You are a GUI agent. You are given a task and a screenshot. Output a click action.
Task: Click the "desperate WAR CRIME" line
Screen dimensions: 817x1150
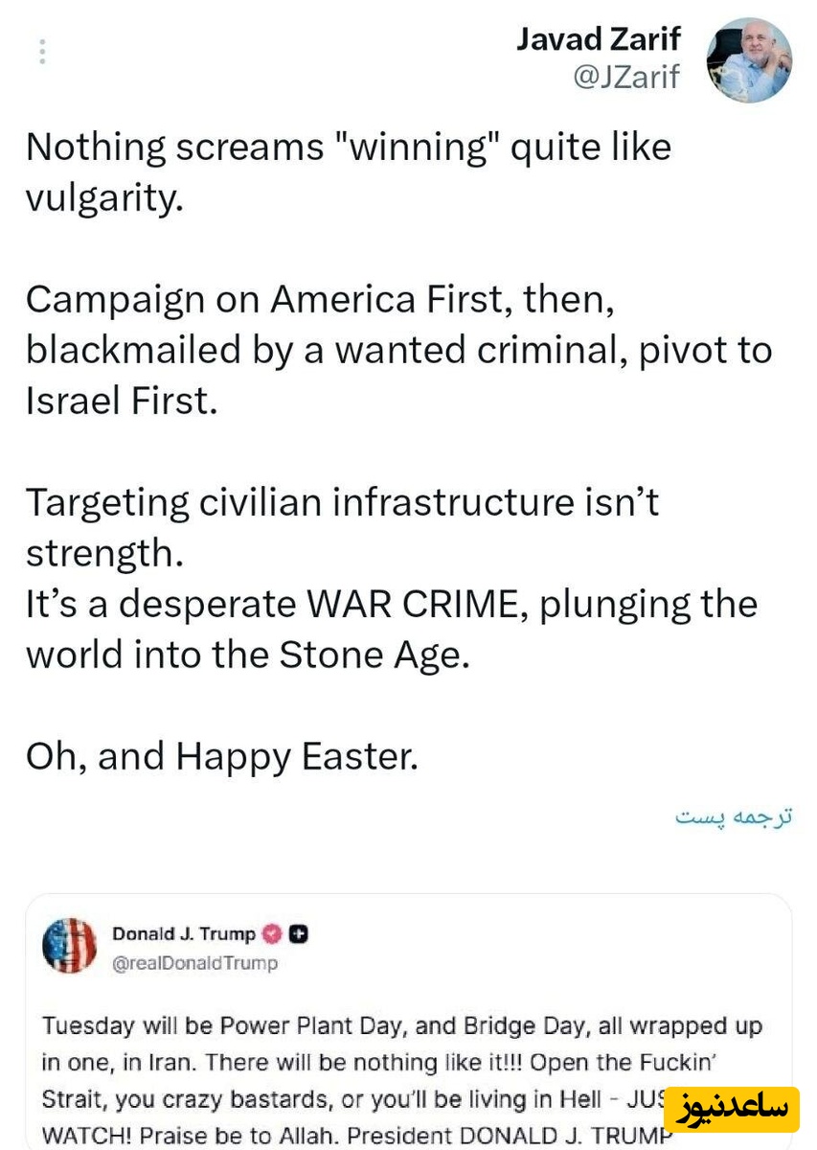click(x=391, y=604)
